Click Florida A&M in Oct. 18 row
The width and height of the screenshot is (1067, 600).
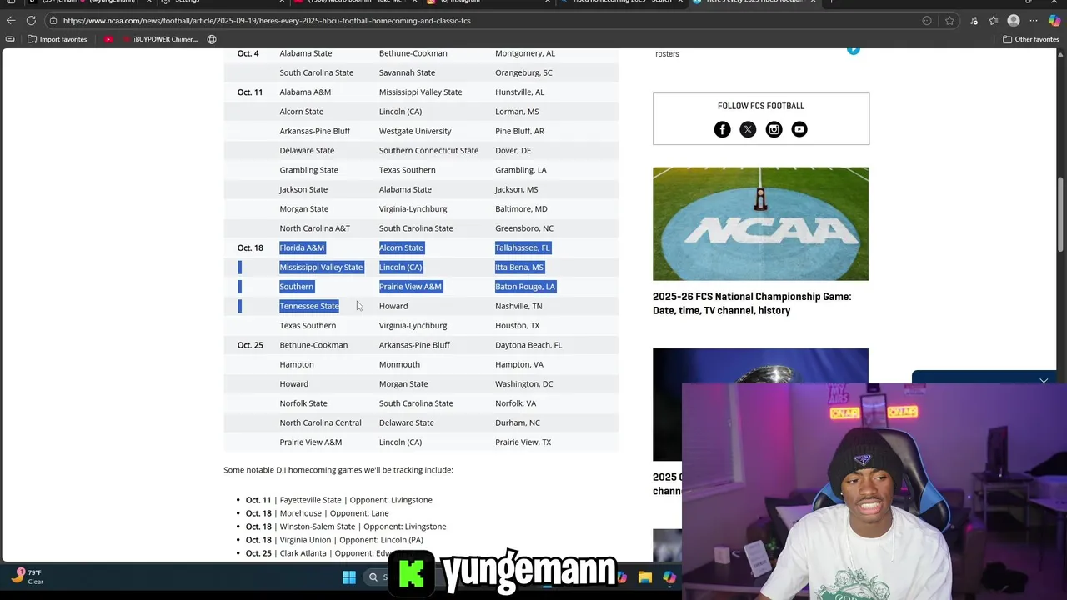(x=302, y=247)
